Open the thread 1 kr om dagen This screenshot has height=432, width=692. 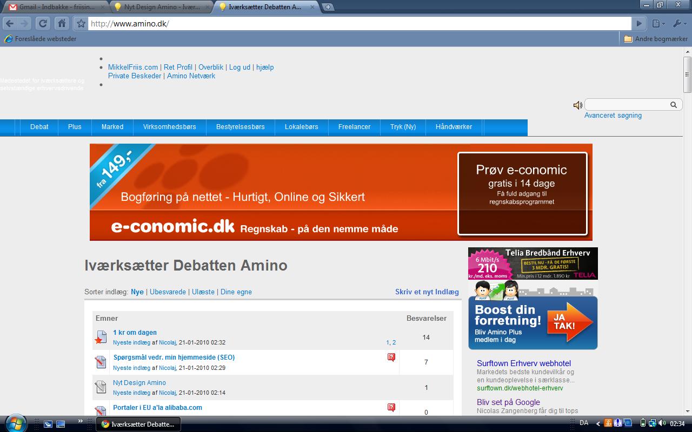point(135,333)
